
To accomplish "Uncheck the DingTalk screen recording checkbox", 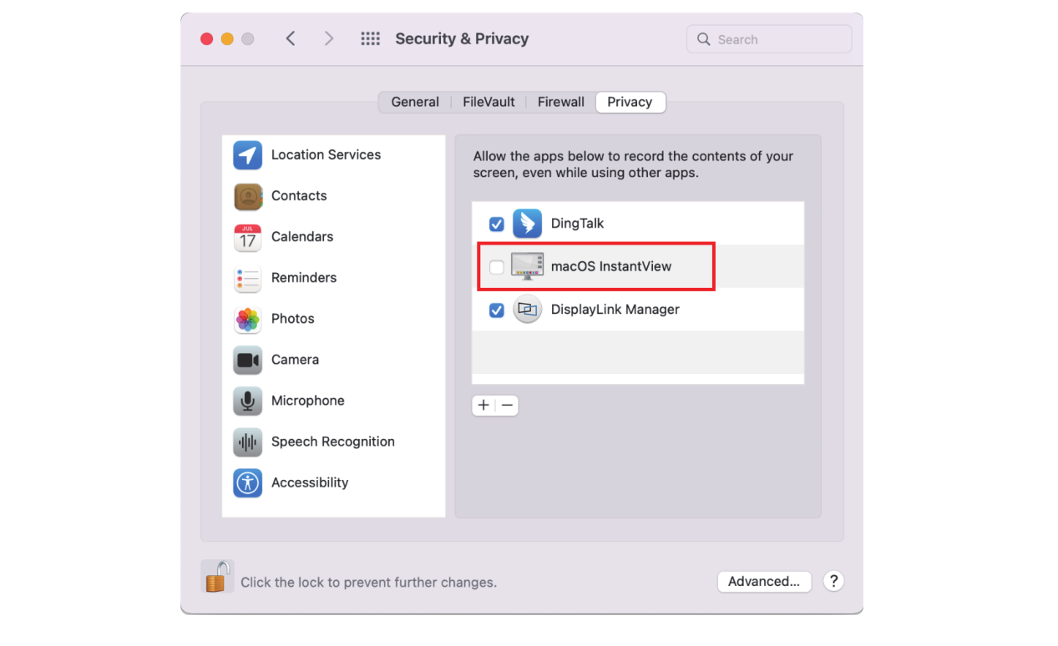I will click(x=497, y=224).
